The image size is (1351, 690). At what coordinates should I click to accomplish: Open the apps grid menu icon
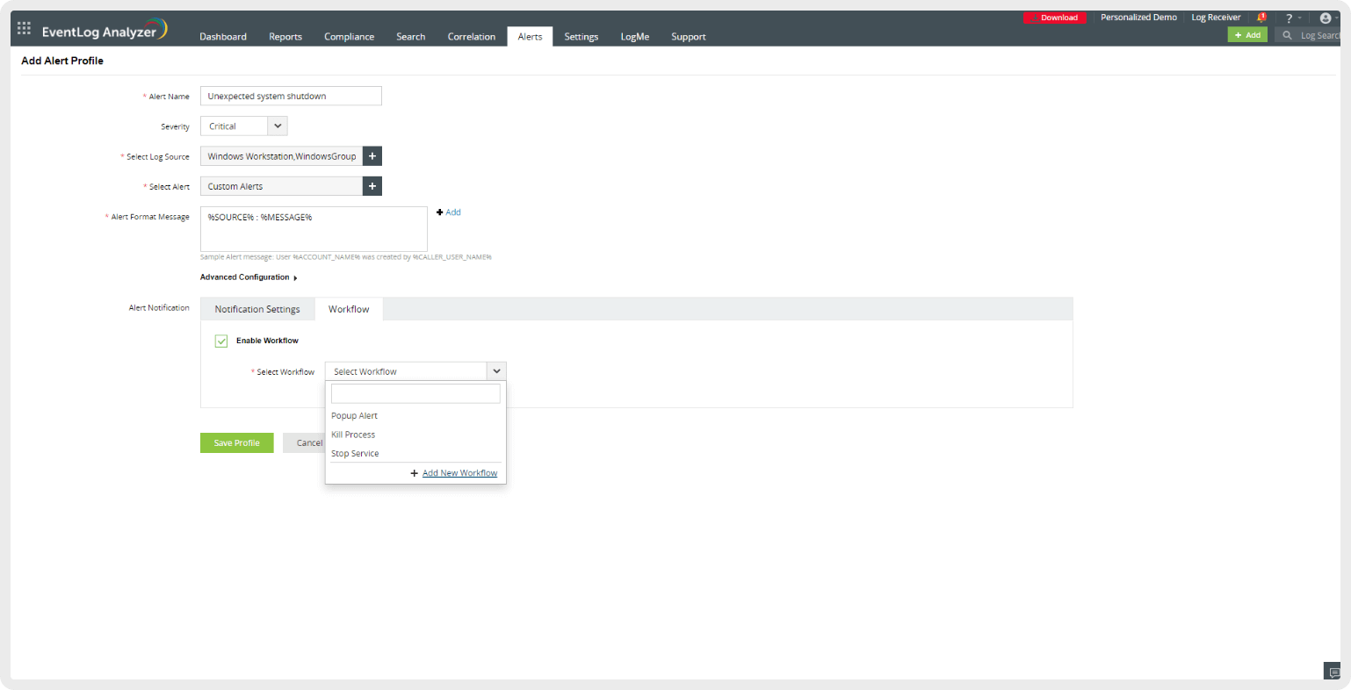[24, 28]
